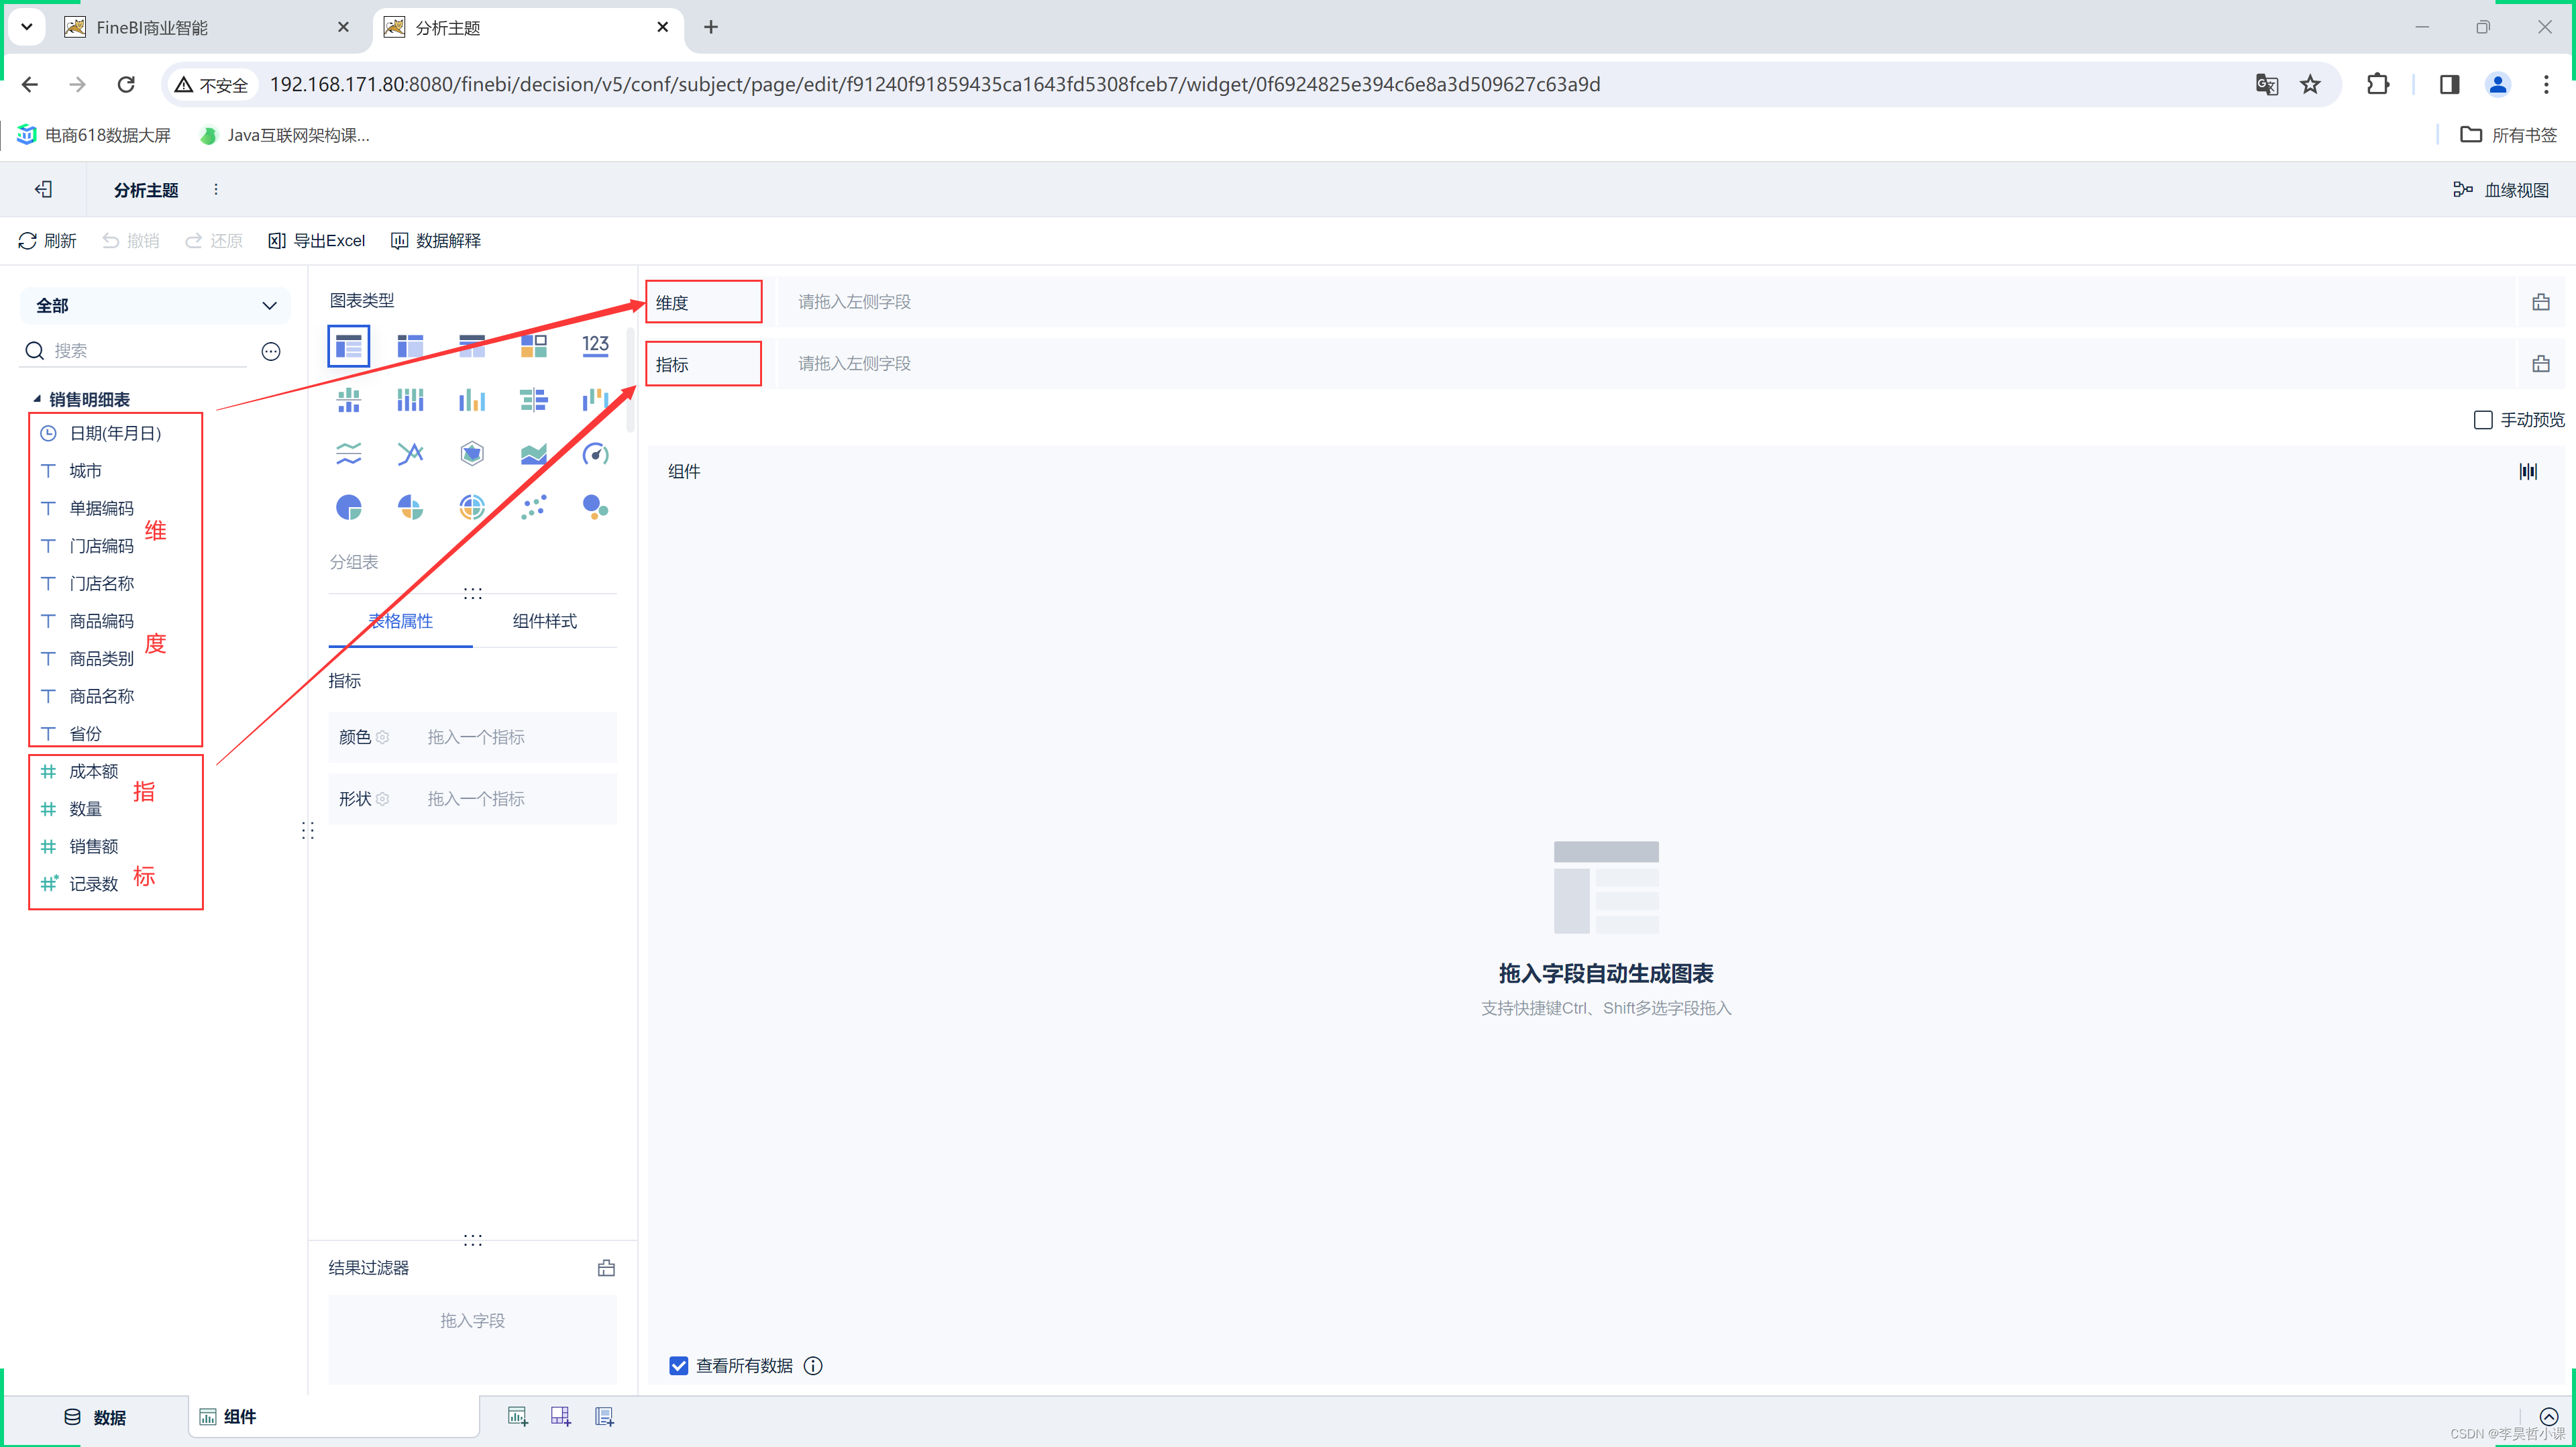Select the group table chart type
2576x1447 pixels.
click(x=348, y=346)
